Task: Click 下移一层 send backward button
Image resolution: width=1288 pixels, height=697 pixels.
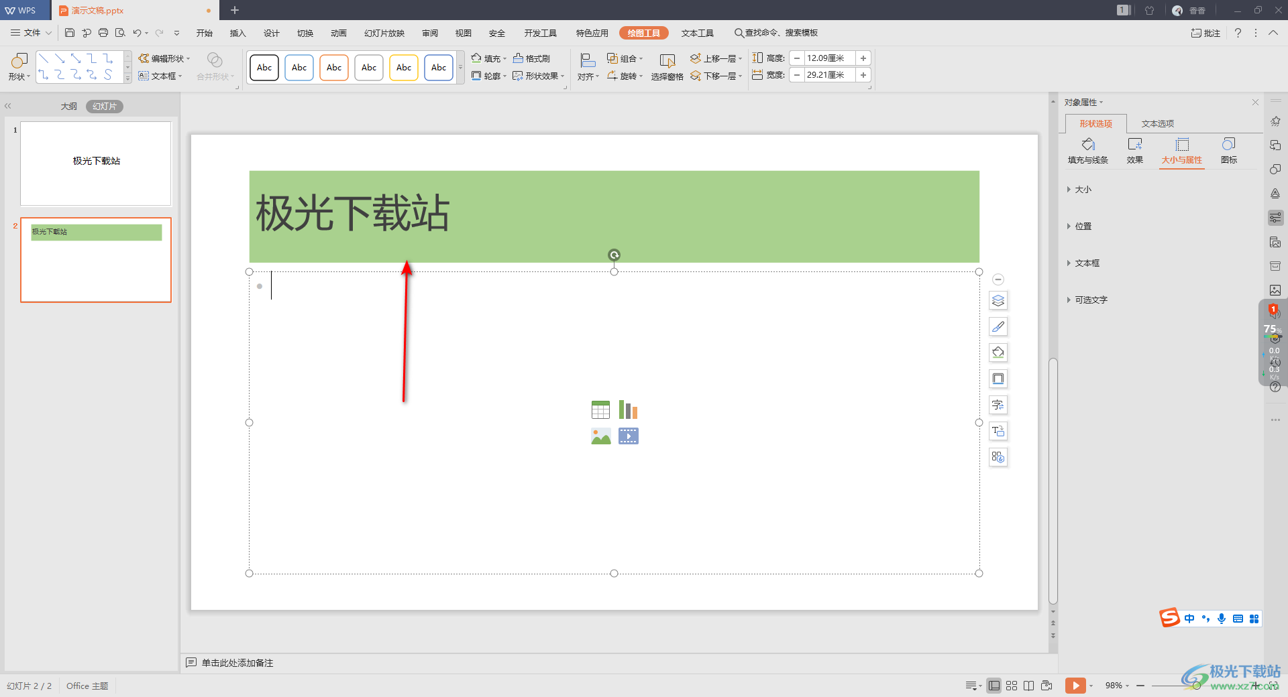Action: [x=716, y=76]
